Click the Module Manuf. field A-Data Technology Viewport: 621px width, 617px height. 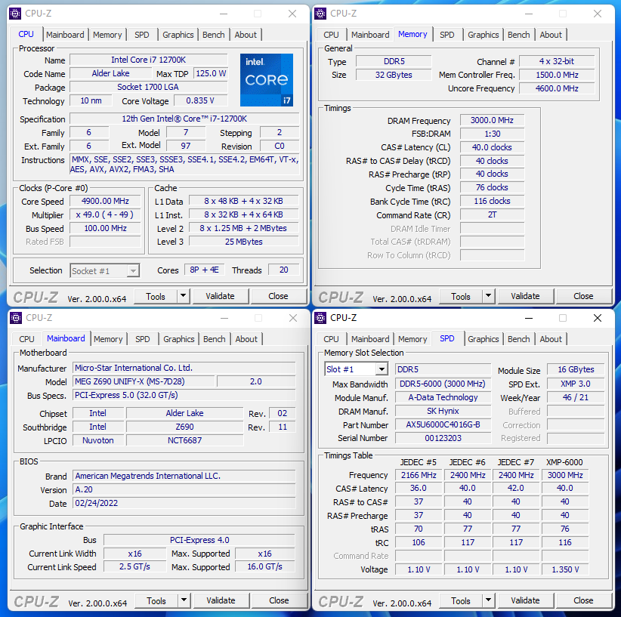443,397
